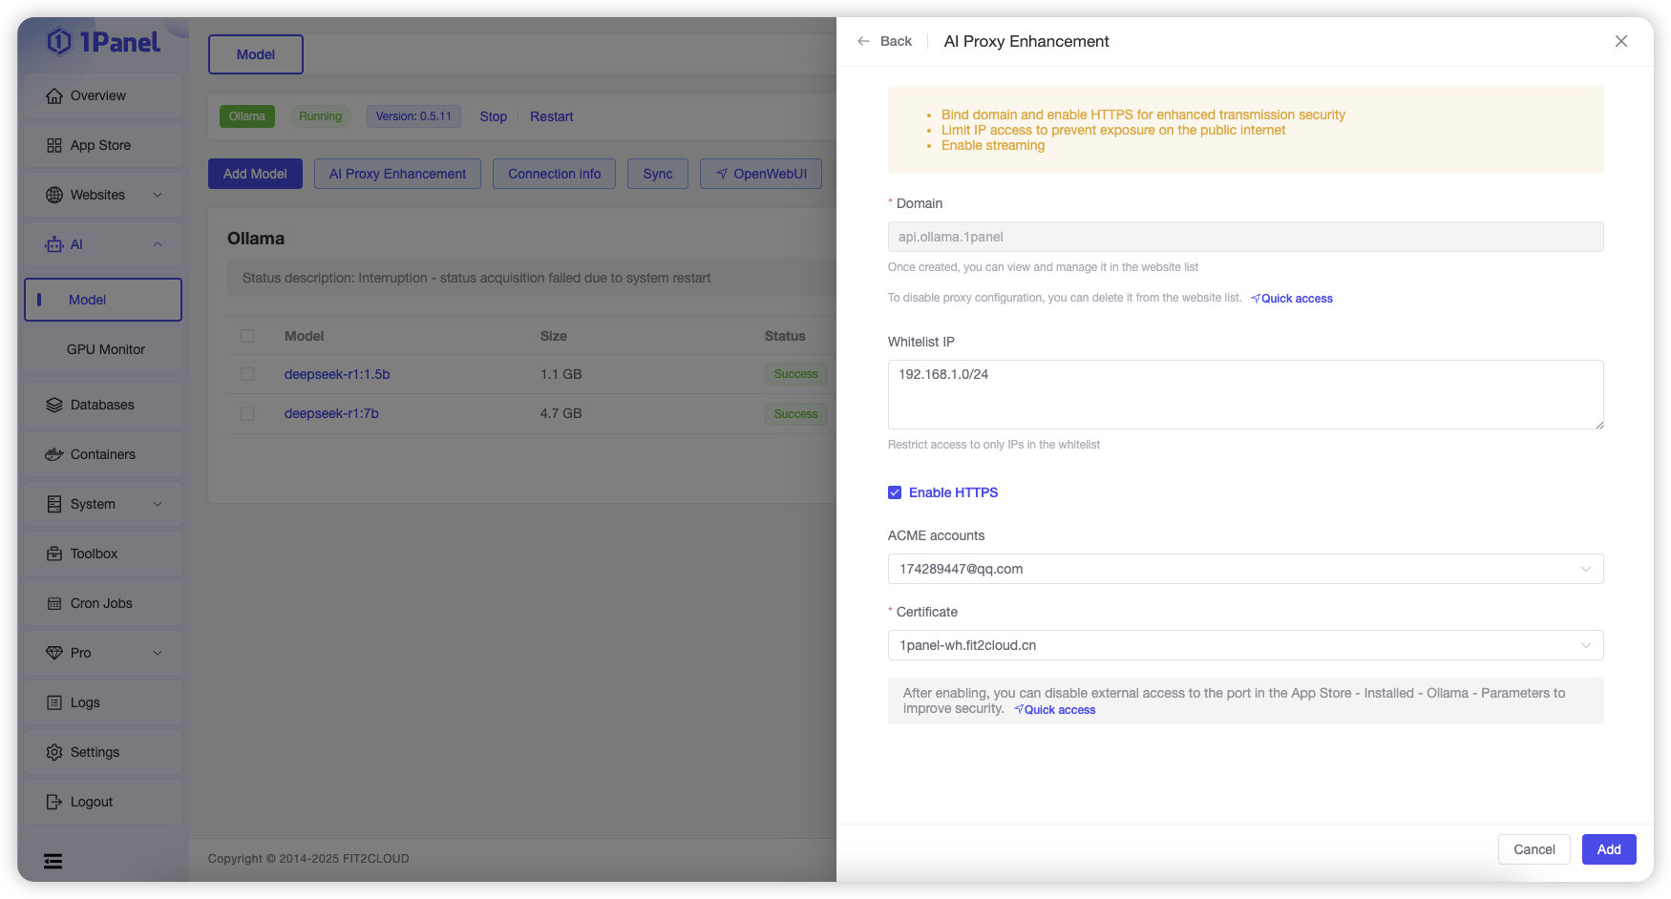Image resolution: width=1671 pixels, height=899 pixels.
Task: Uncheck the Enable HTTPS checkbox
Action: tap(895, 492)
